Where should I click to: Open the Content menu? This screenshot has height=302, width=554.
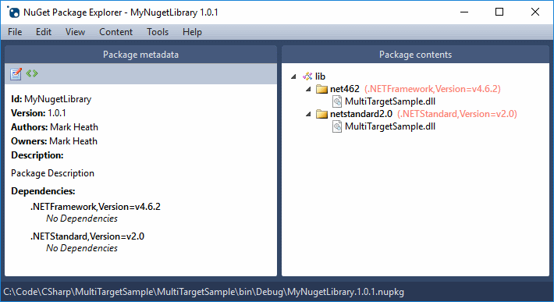point(116,32)
